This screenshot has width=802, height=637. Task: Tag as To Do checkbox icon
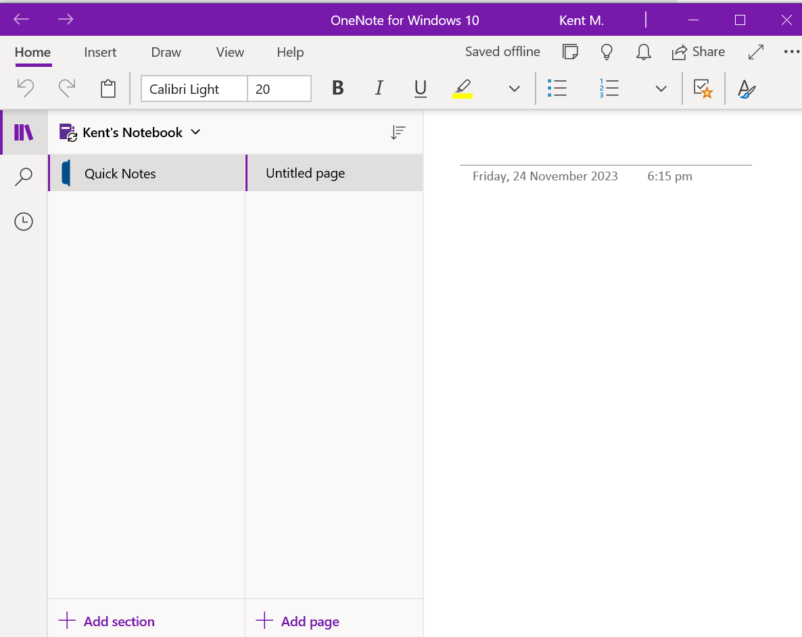[703, 88]
